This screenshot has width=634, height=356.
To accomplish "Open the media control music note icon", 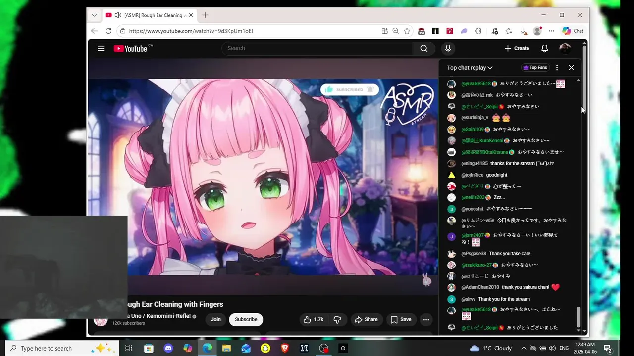I will [495, 31].
